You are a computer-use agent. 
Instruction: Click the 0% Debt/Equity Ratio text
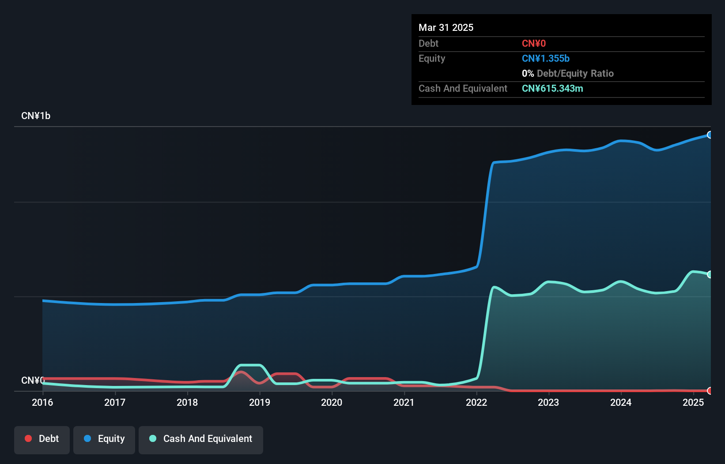coord(568,73)
